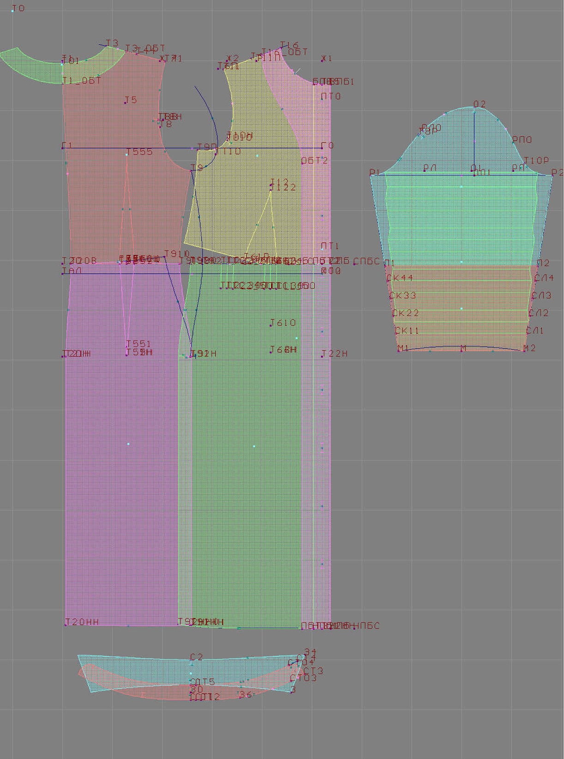The width and height of the screenshot is (564, 759).
Task: Select point T20HH at the back hem
Action: coord(66,624)
